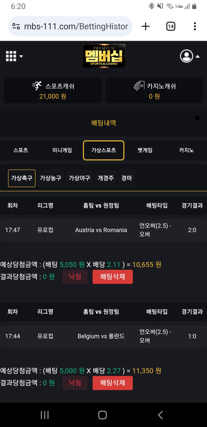Image resolution: width=207 pixels, height=427 pixels.
Task: Tap the recent apps button in navigation bar
Action: 45,414
